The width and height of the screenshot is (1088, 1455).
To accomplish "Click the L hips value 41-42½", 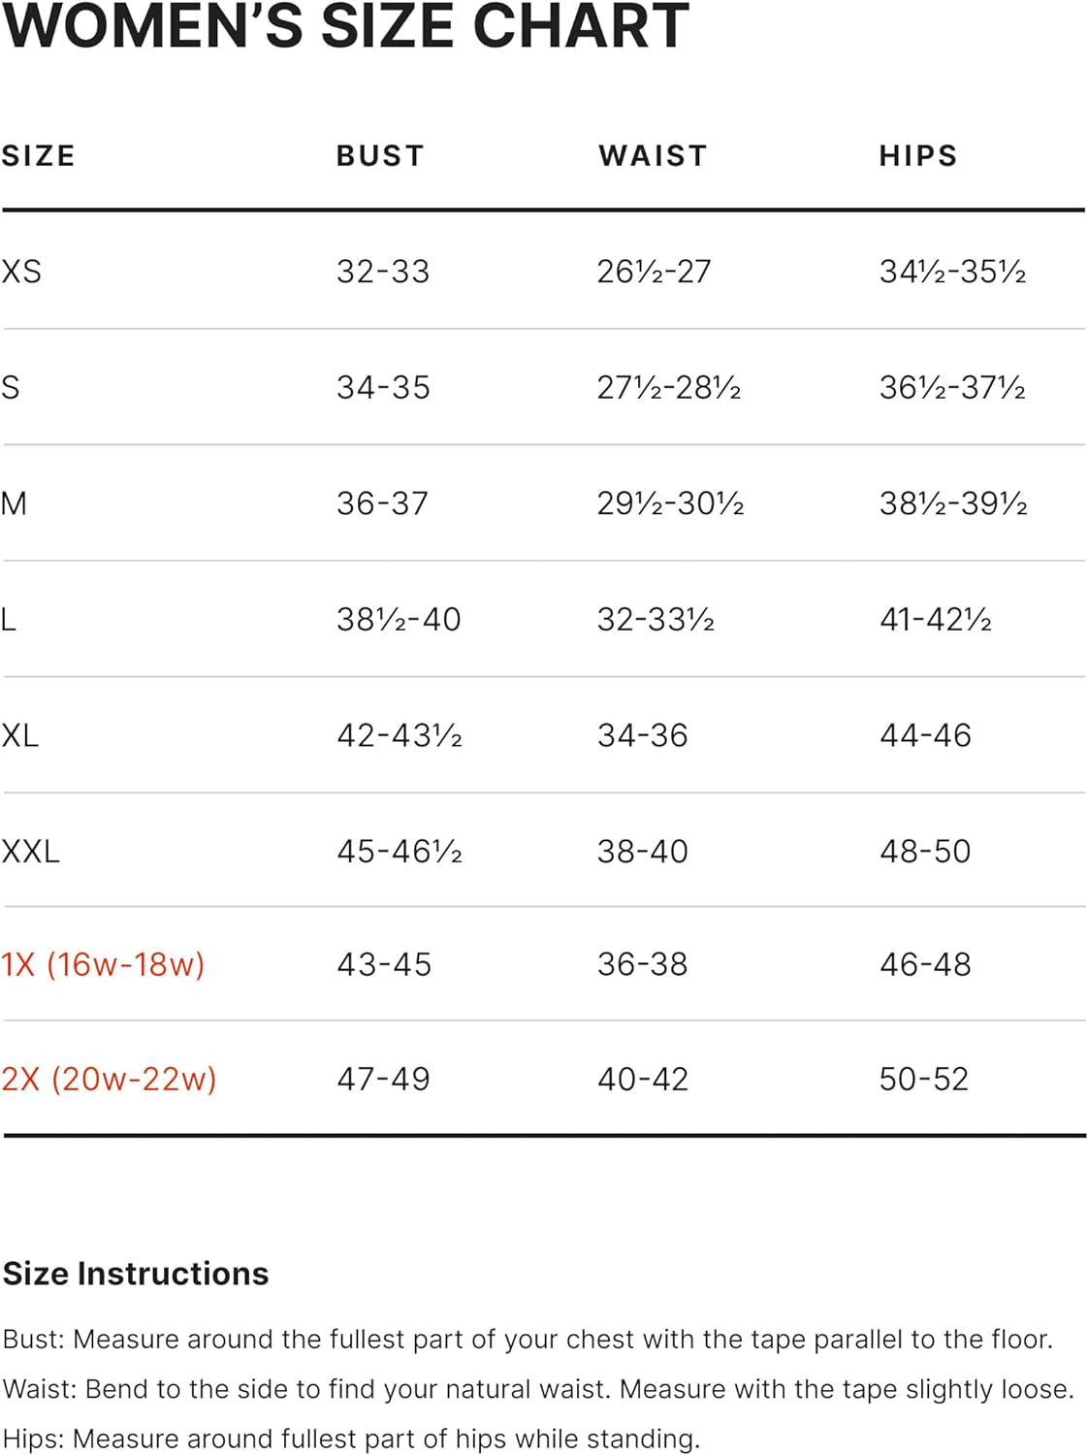I will point(935,619).
